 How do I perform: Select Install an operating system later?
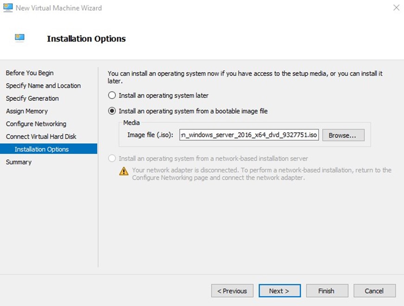click(112, 96)
